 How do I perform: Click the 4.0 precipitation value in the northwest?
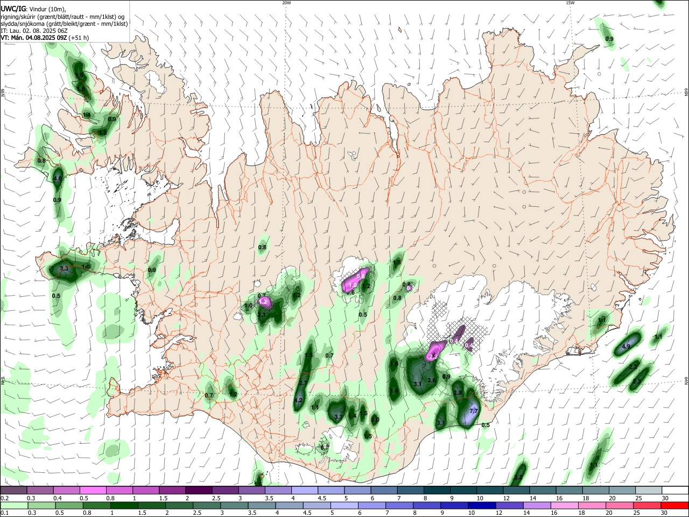pos(58,178)
